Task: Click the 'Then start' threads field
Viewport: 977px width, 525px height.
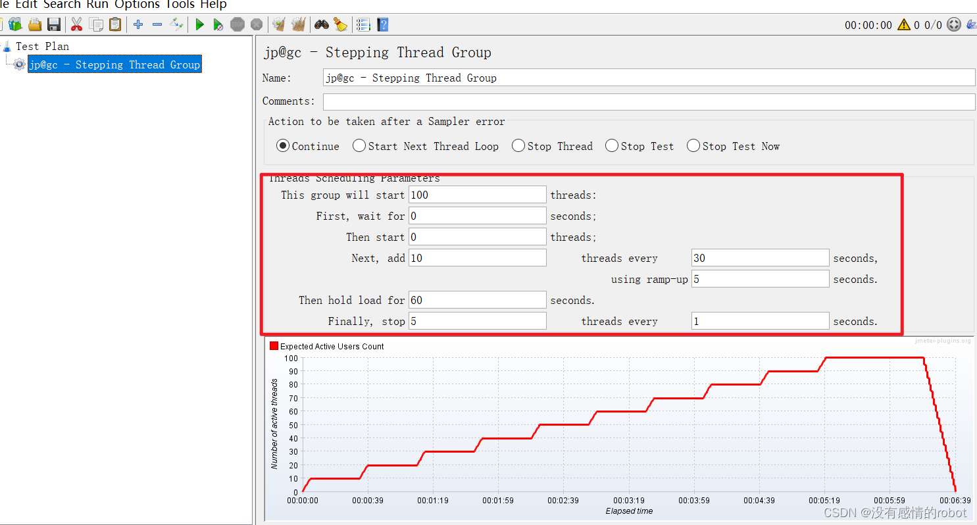Action: pyautogui.click(x=478, y=237)
